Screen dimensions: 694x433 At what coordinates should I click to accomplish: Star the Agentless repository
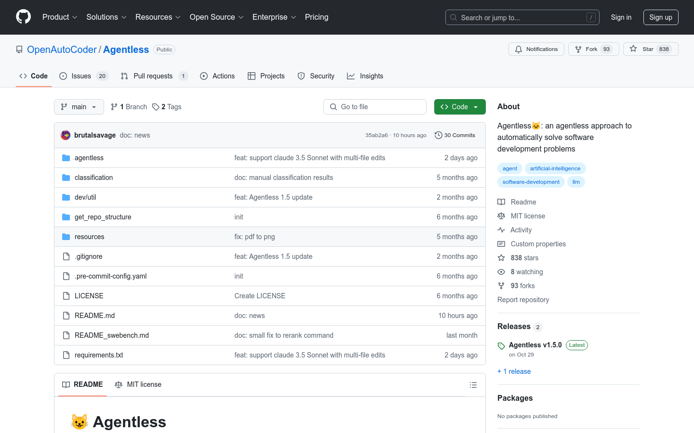click(651, 49)
